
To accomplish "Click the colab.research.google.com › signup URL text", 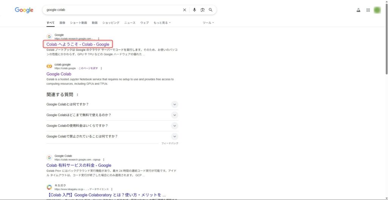I will 77,160.
